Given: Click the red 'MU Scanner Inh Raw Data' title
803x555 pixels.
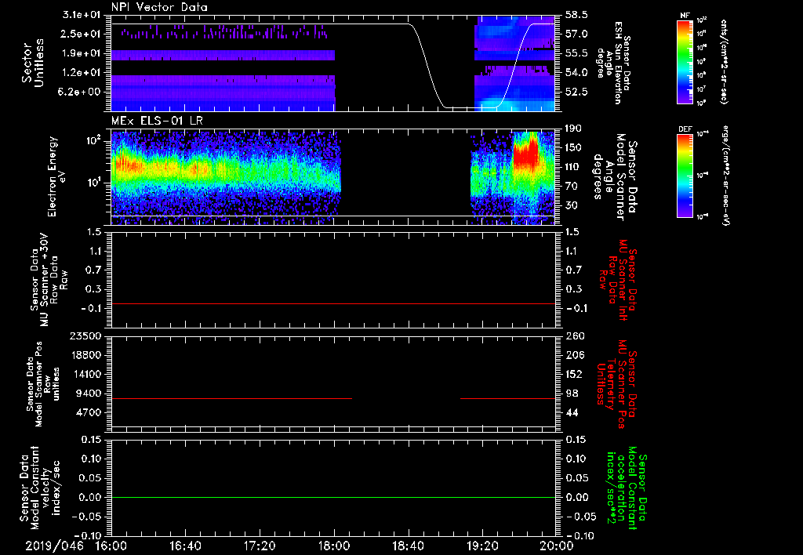Looking at the screenshot, I should click(x=618, y=280).
